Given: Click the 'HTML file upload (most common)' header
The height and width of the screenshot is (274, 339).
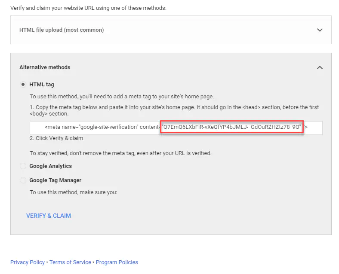Looking at the screenshot, I should coord(62,30).
